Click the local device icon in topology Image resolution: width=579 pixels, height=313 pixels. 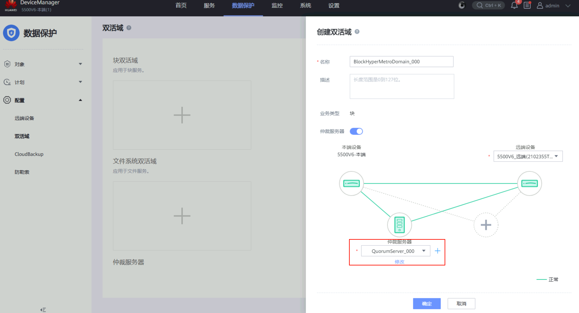351,183
